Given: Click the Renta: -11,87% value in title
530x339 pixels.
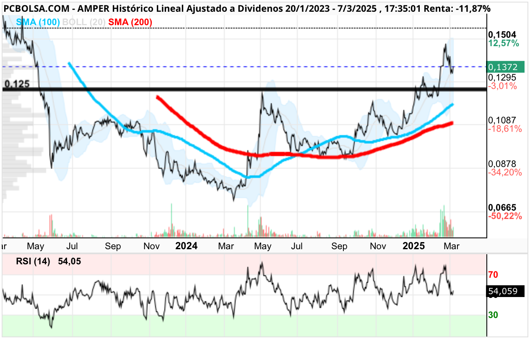Looking at the screenshot, I should click(456, 8).
